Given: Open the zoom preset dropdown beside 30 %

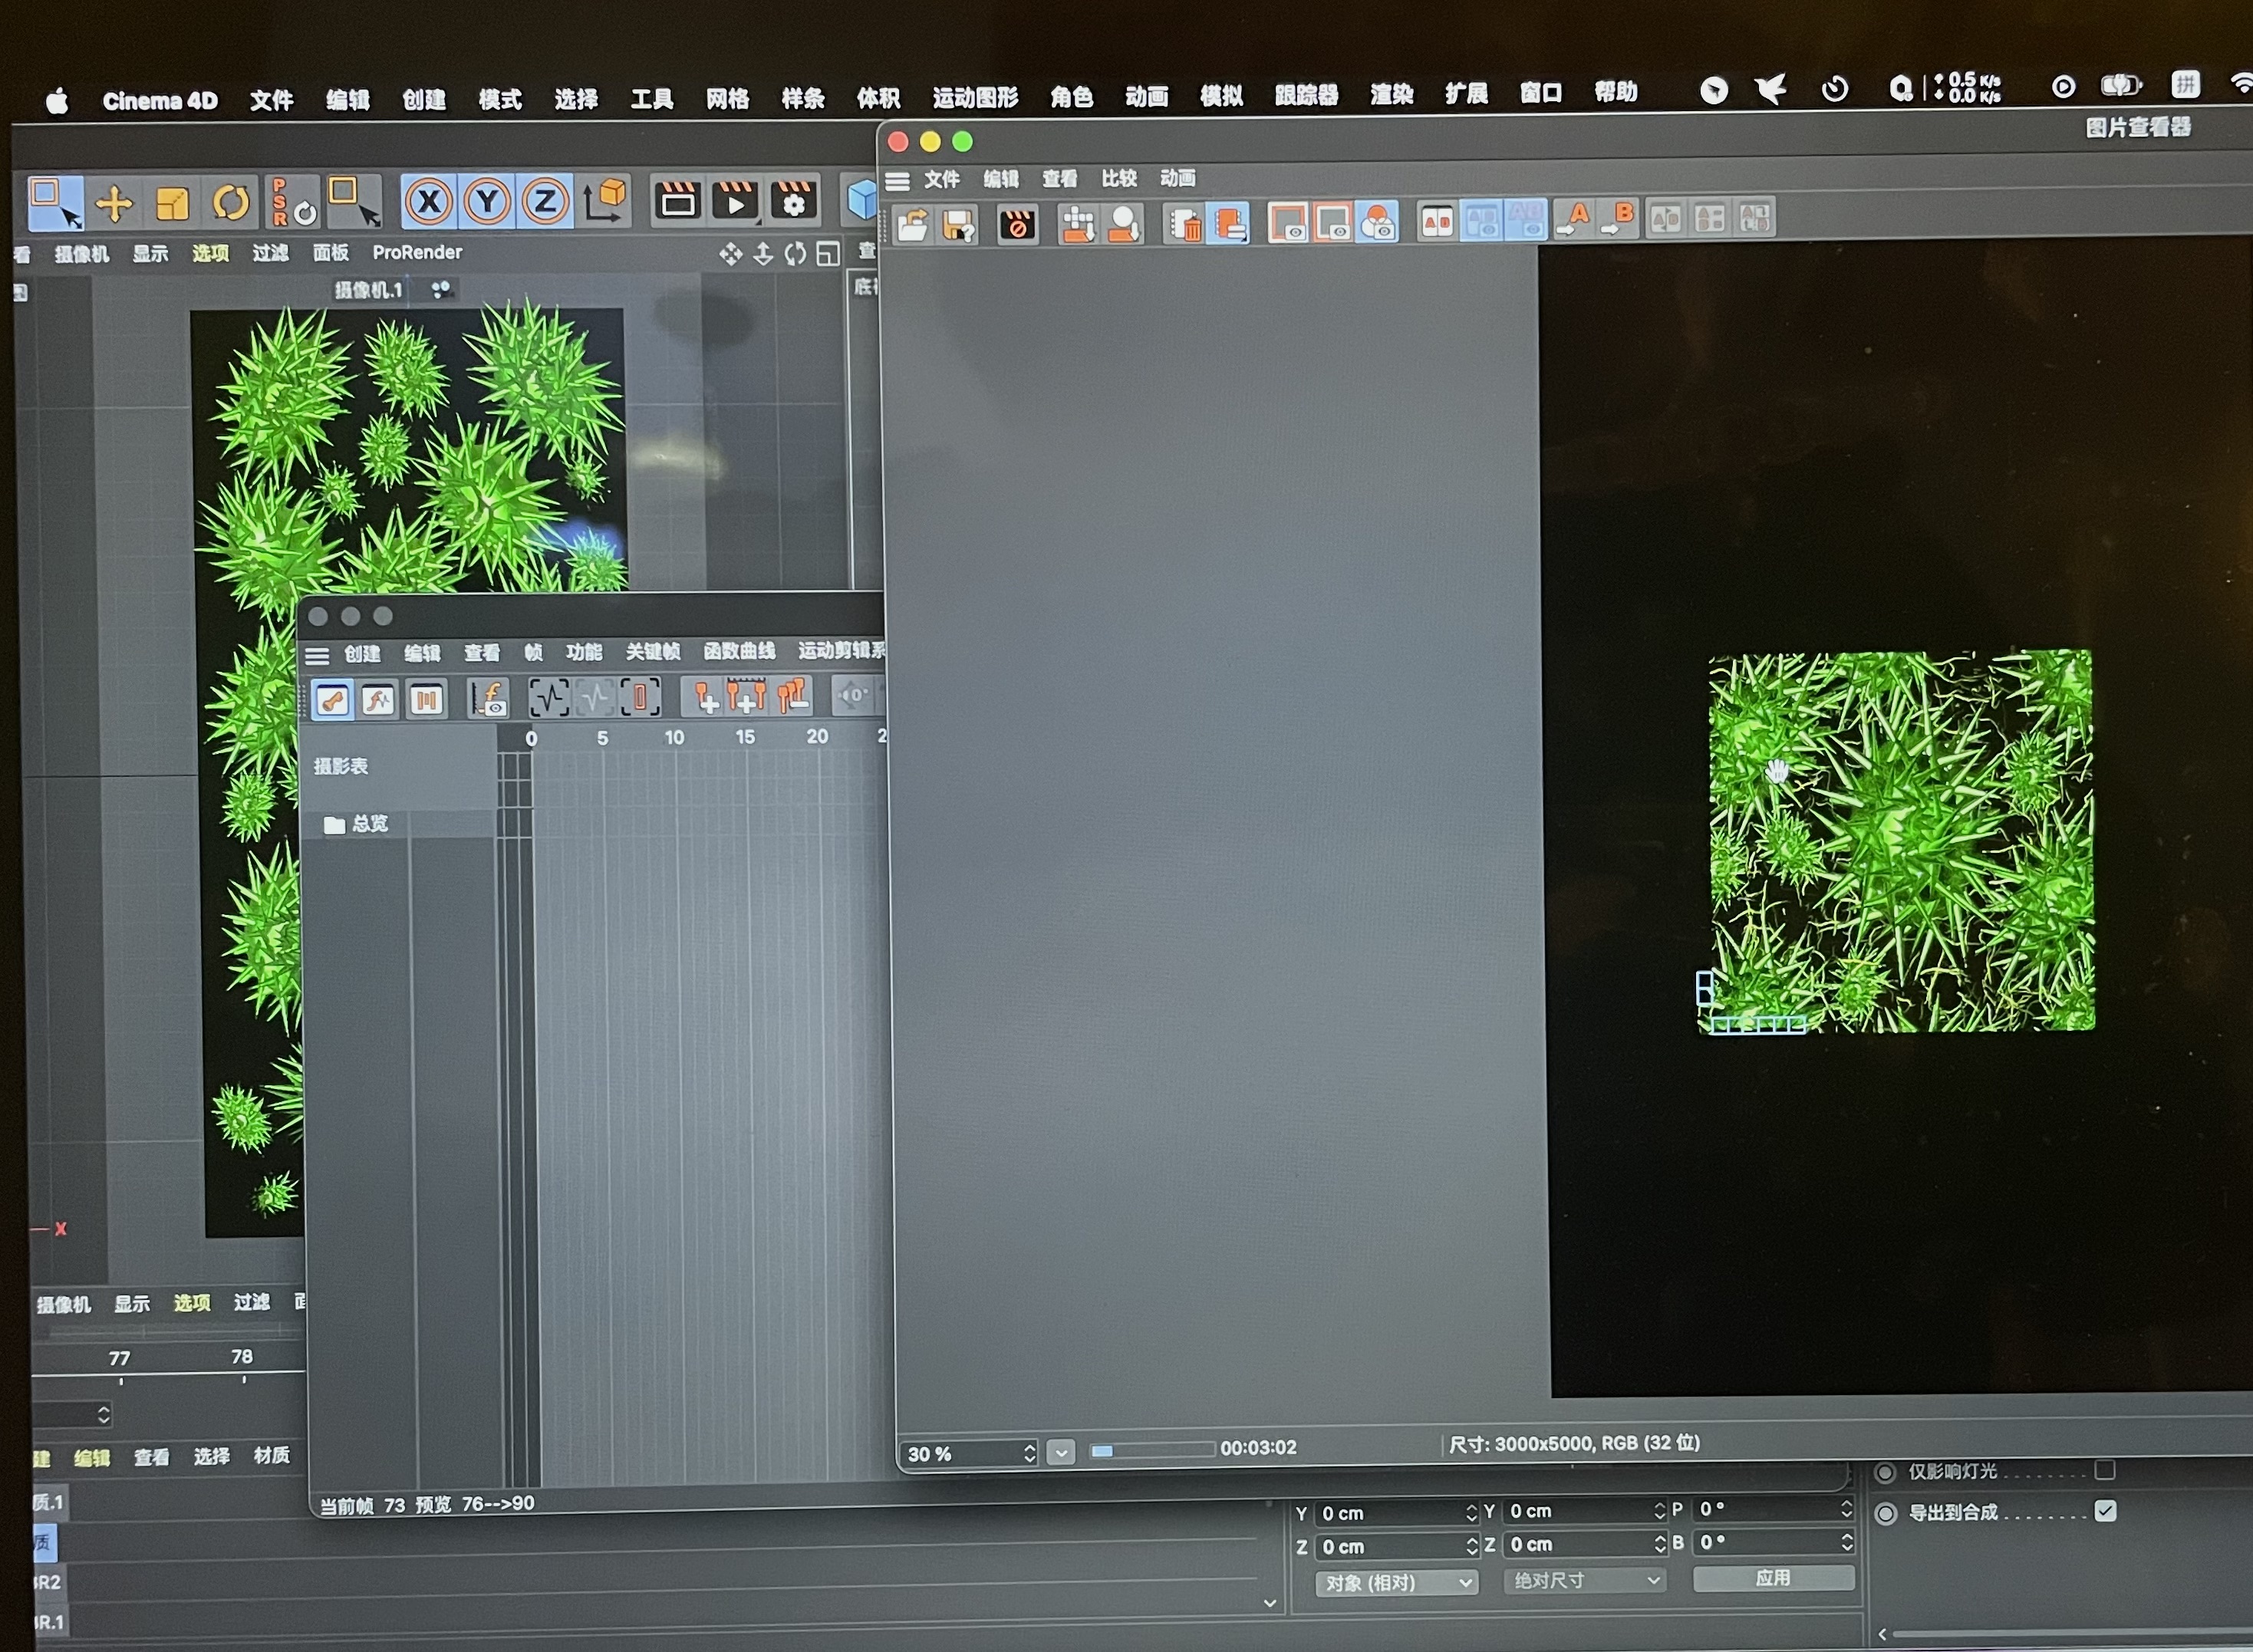Looking at the screenshot, I should click(1061, 1451).
